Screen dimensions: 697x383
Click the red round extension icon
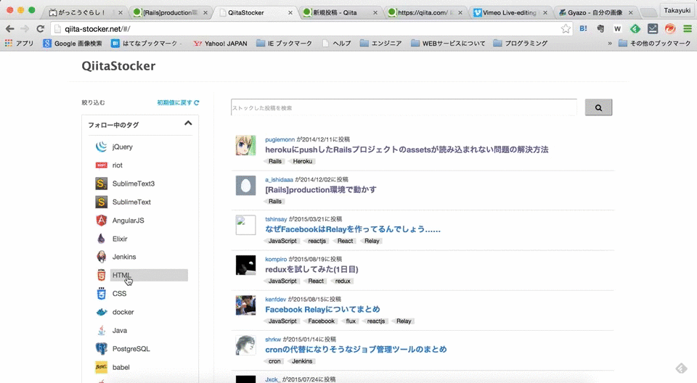click(670, 29)
